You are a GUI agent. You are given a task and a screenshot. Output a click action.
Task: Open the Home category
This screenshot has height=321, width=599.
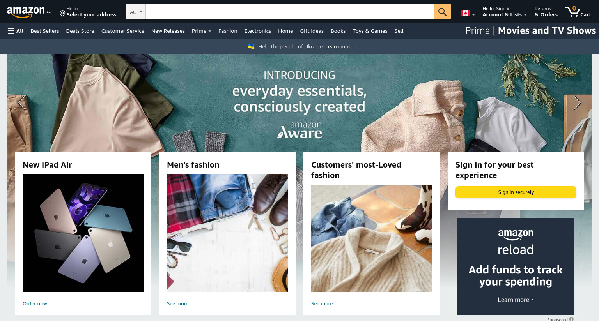coord(285,31)
